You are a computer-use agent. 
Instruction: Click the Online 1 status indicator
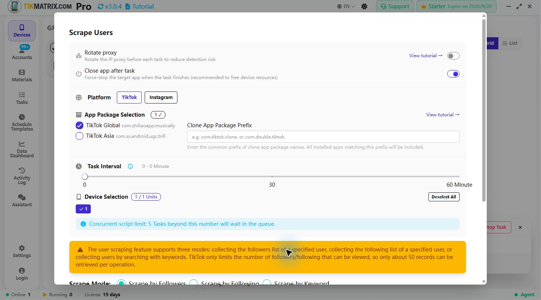click(x=18, y=295)
